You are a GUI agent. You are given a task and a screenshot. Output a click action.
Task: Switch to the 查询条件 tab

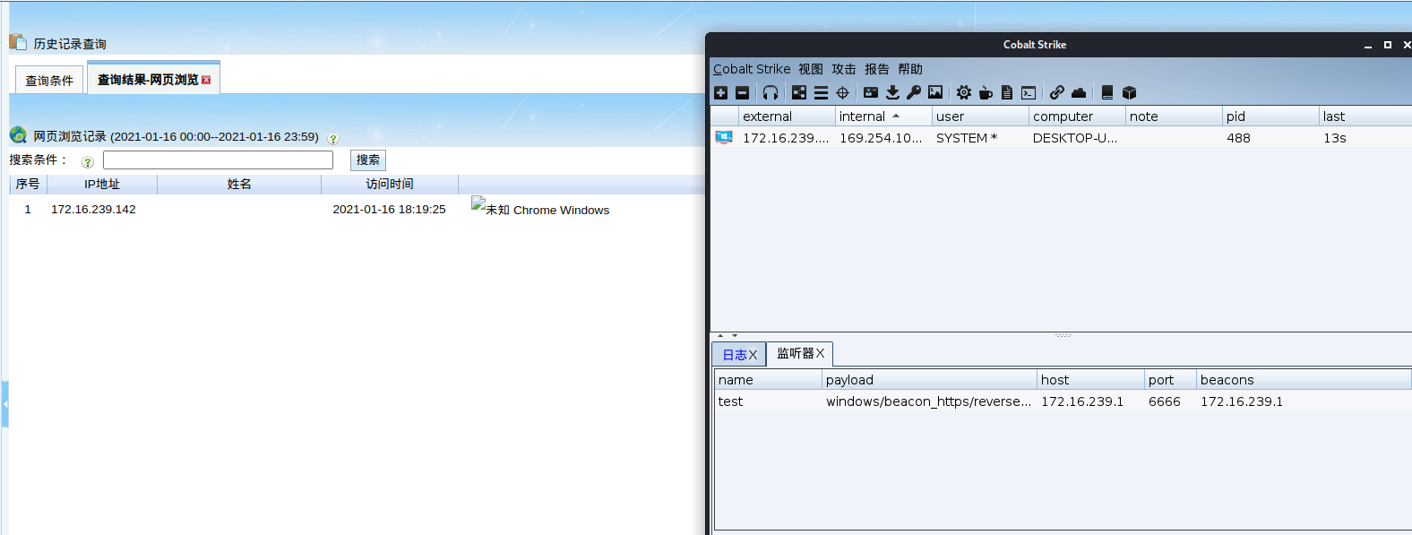click(x=49, y=81)
